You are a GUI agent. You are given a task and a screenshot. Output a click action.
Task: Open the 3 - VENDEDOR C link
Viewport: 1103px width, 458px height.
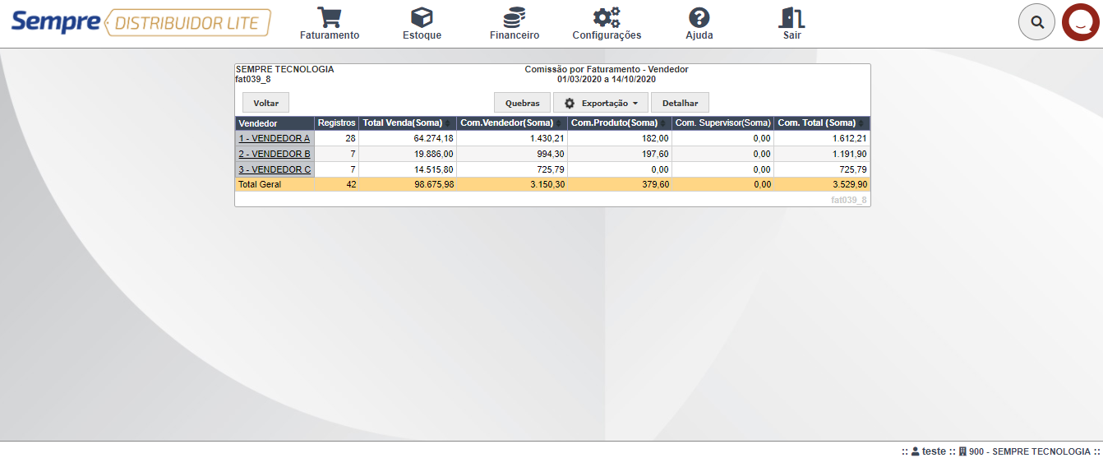pyautogui.click(x=275, y=169)
